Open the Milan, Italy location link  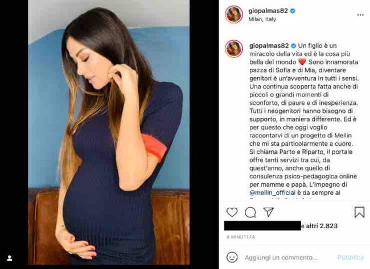(262, 19)
